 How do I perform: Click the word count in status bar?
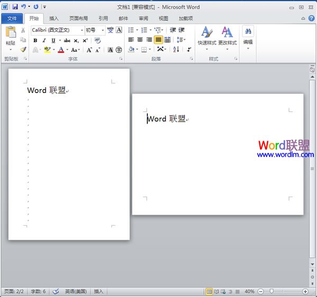pyautogui.click(x=38, y=291)
